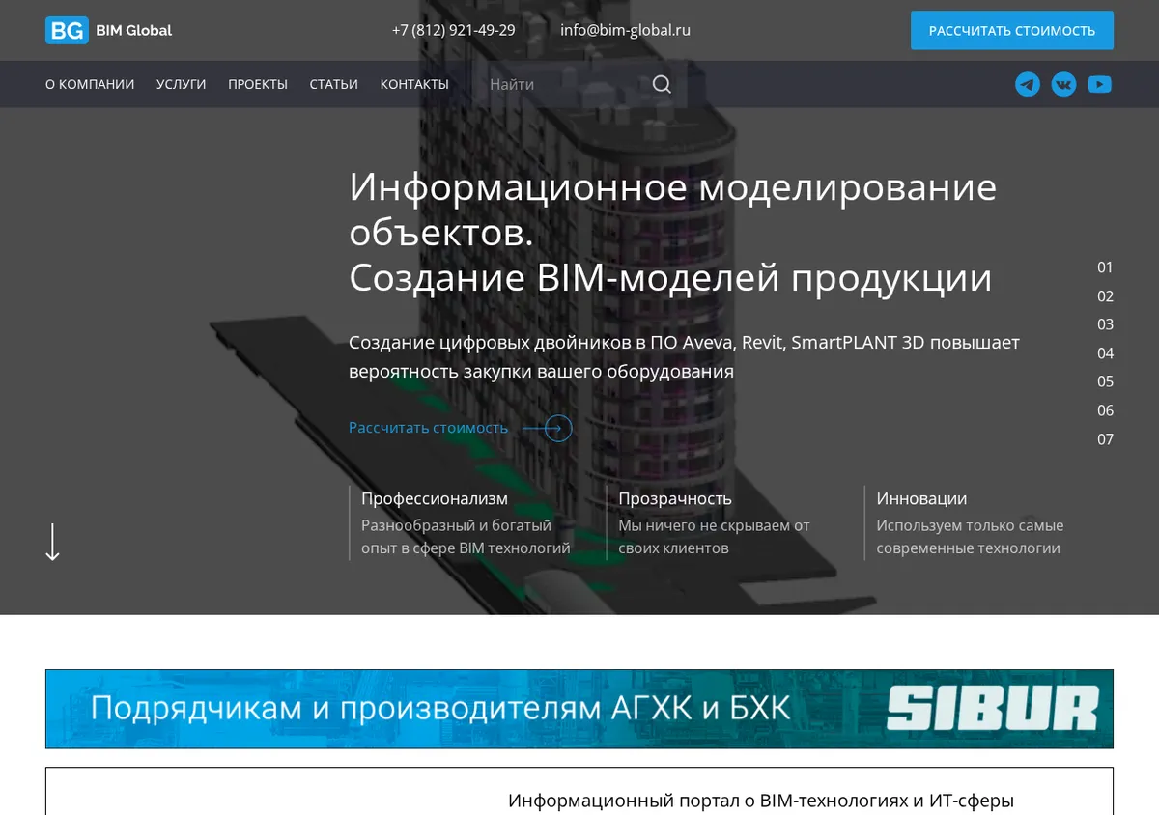
Task: Click the BG logo icon
Action: [x=67, y=30]
